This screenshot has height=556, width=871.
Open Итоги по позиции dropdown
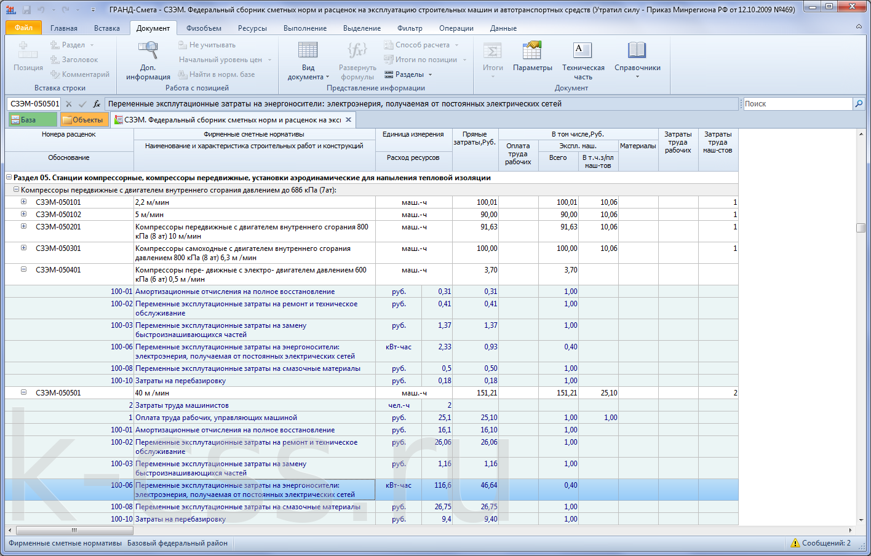(x=425, y=60)
